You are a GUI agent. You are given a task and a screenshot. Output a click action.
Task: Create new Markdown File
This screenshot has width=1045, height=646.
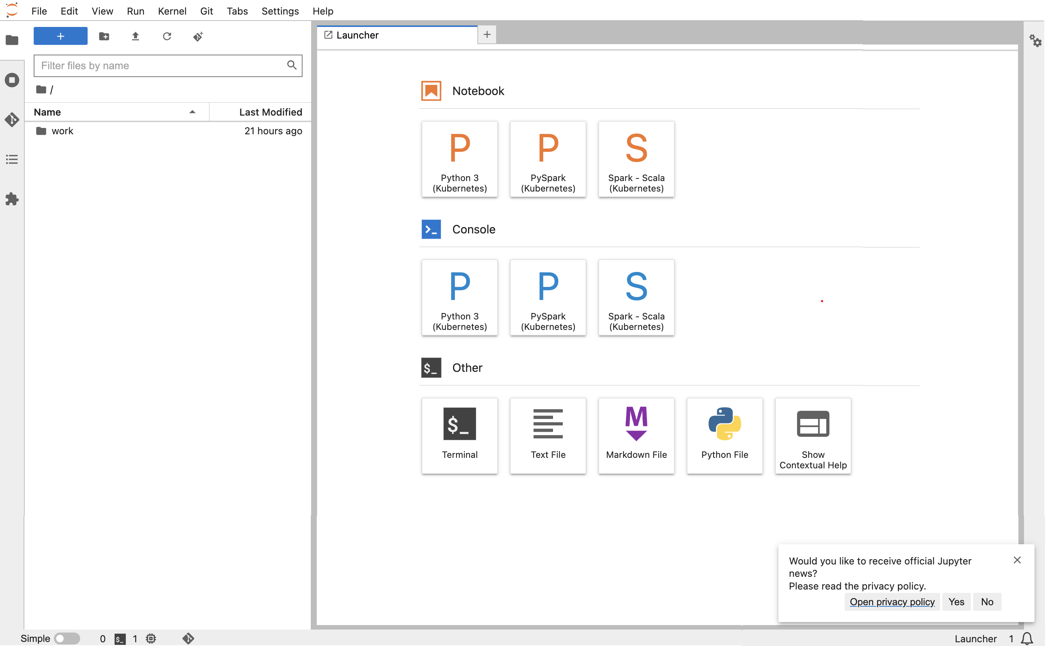point(636,435)
